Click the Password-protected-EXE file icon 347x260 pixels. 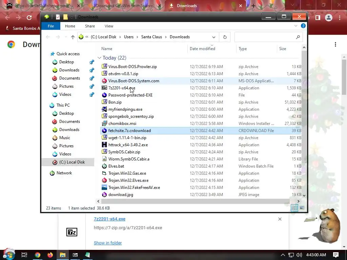point(104,95)
